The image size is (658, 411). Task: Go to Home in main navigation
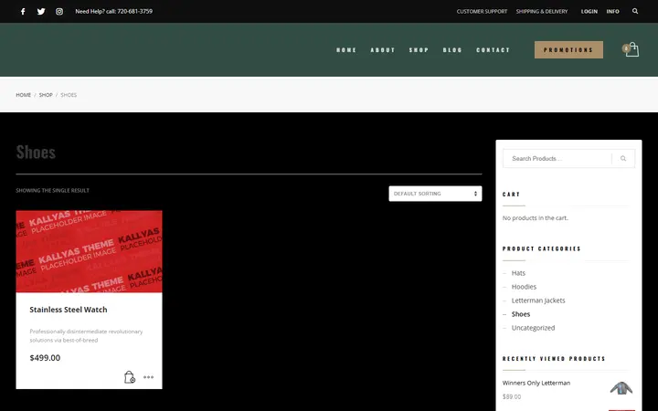346,50
